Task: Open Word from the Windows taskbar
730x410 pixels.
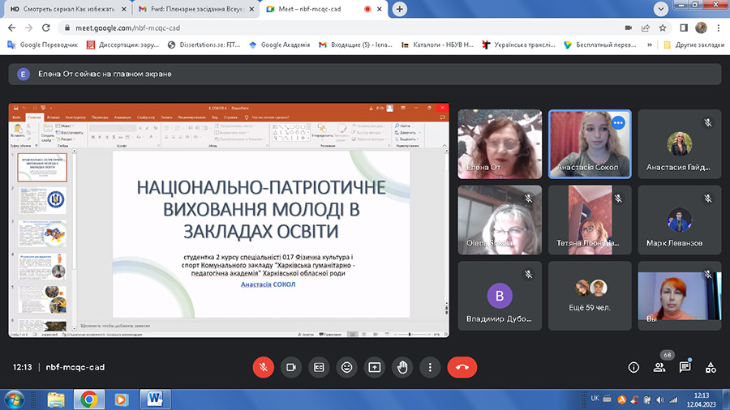Action: pos(155,398)
